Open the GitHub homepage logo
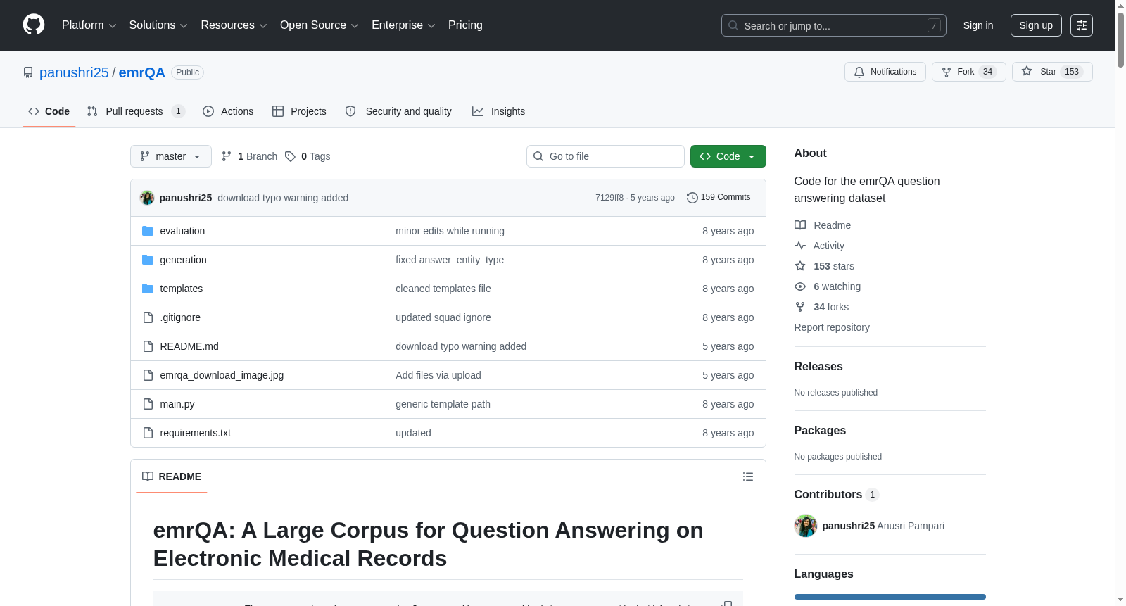The height and width of the screenshot is (606, 1126). (x=34, y=25)
